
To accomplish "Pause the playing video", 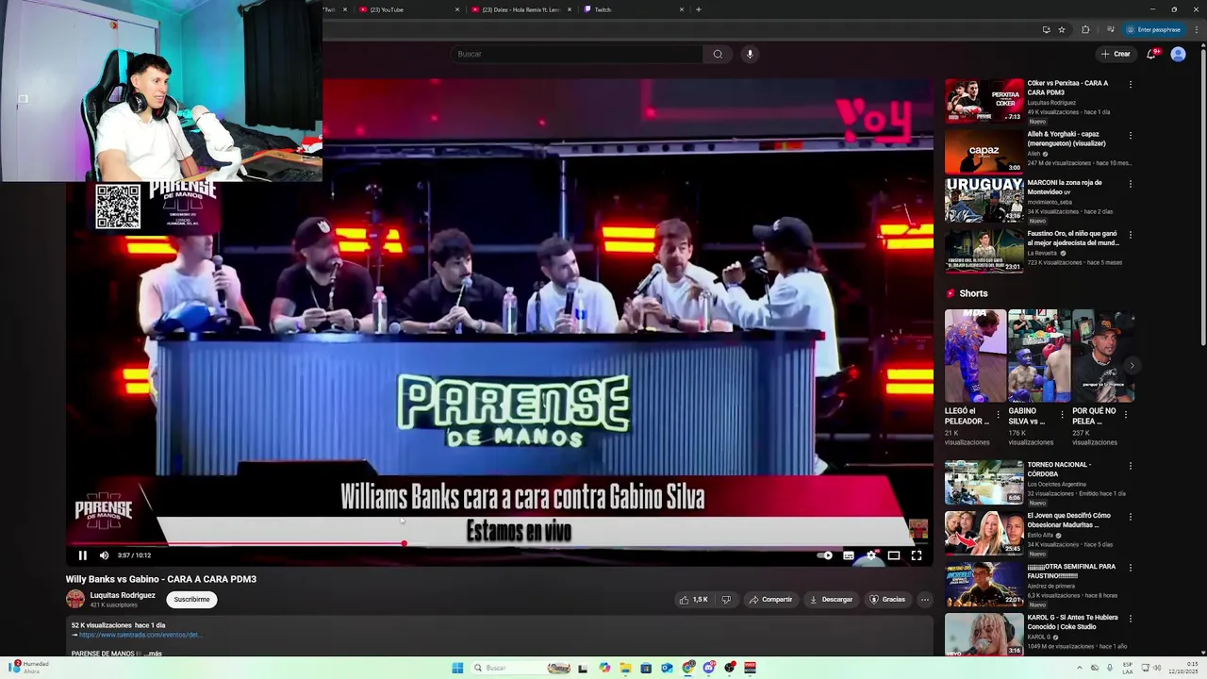I will [82, 555].
